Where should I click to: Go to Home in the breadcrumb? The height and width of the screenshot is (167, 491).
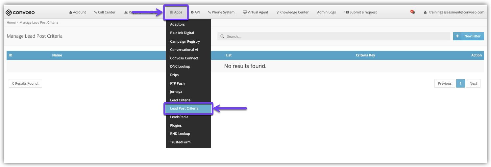coord(11,22)
